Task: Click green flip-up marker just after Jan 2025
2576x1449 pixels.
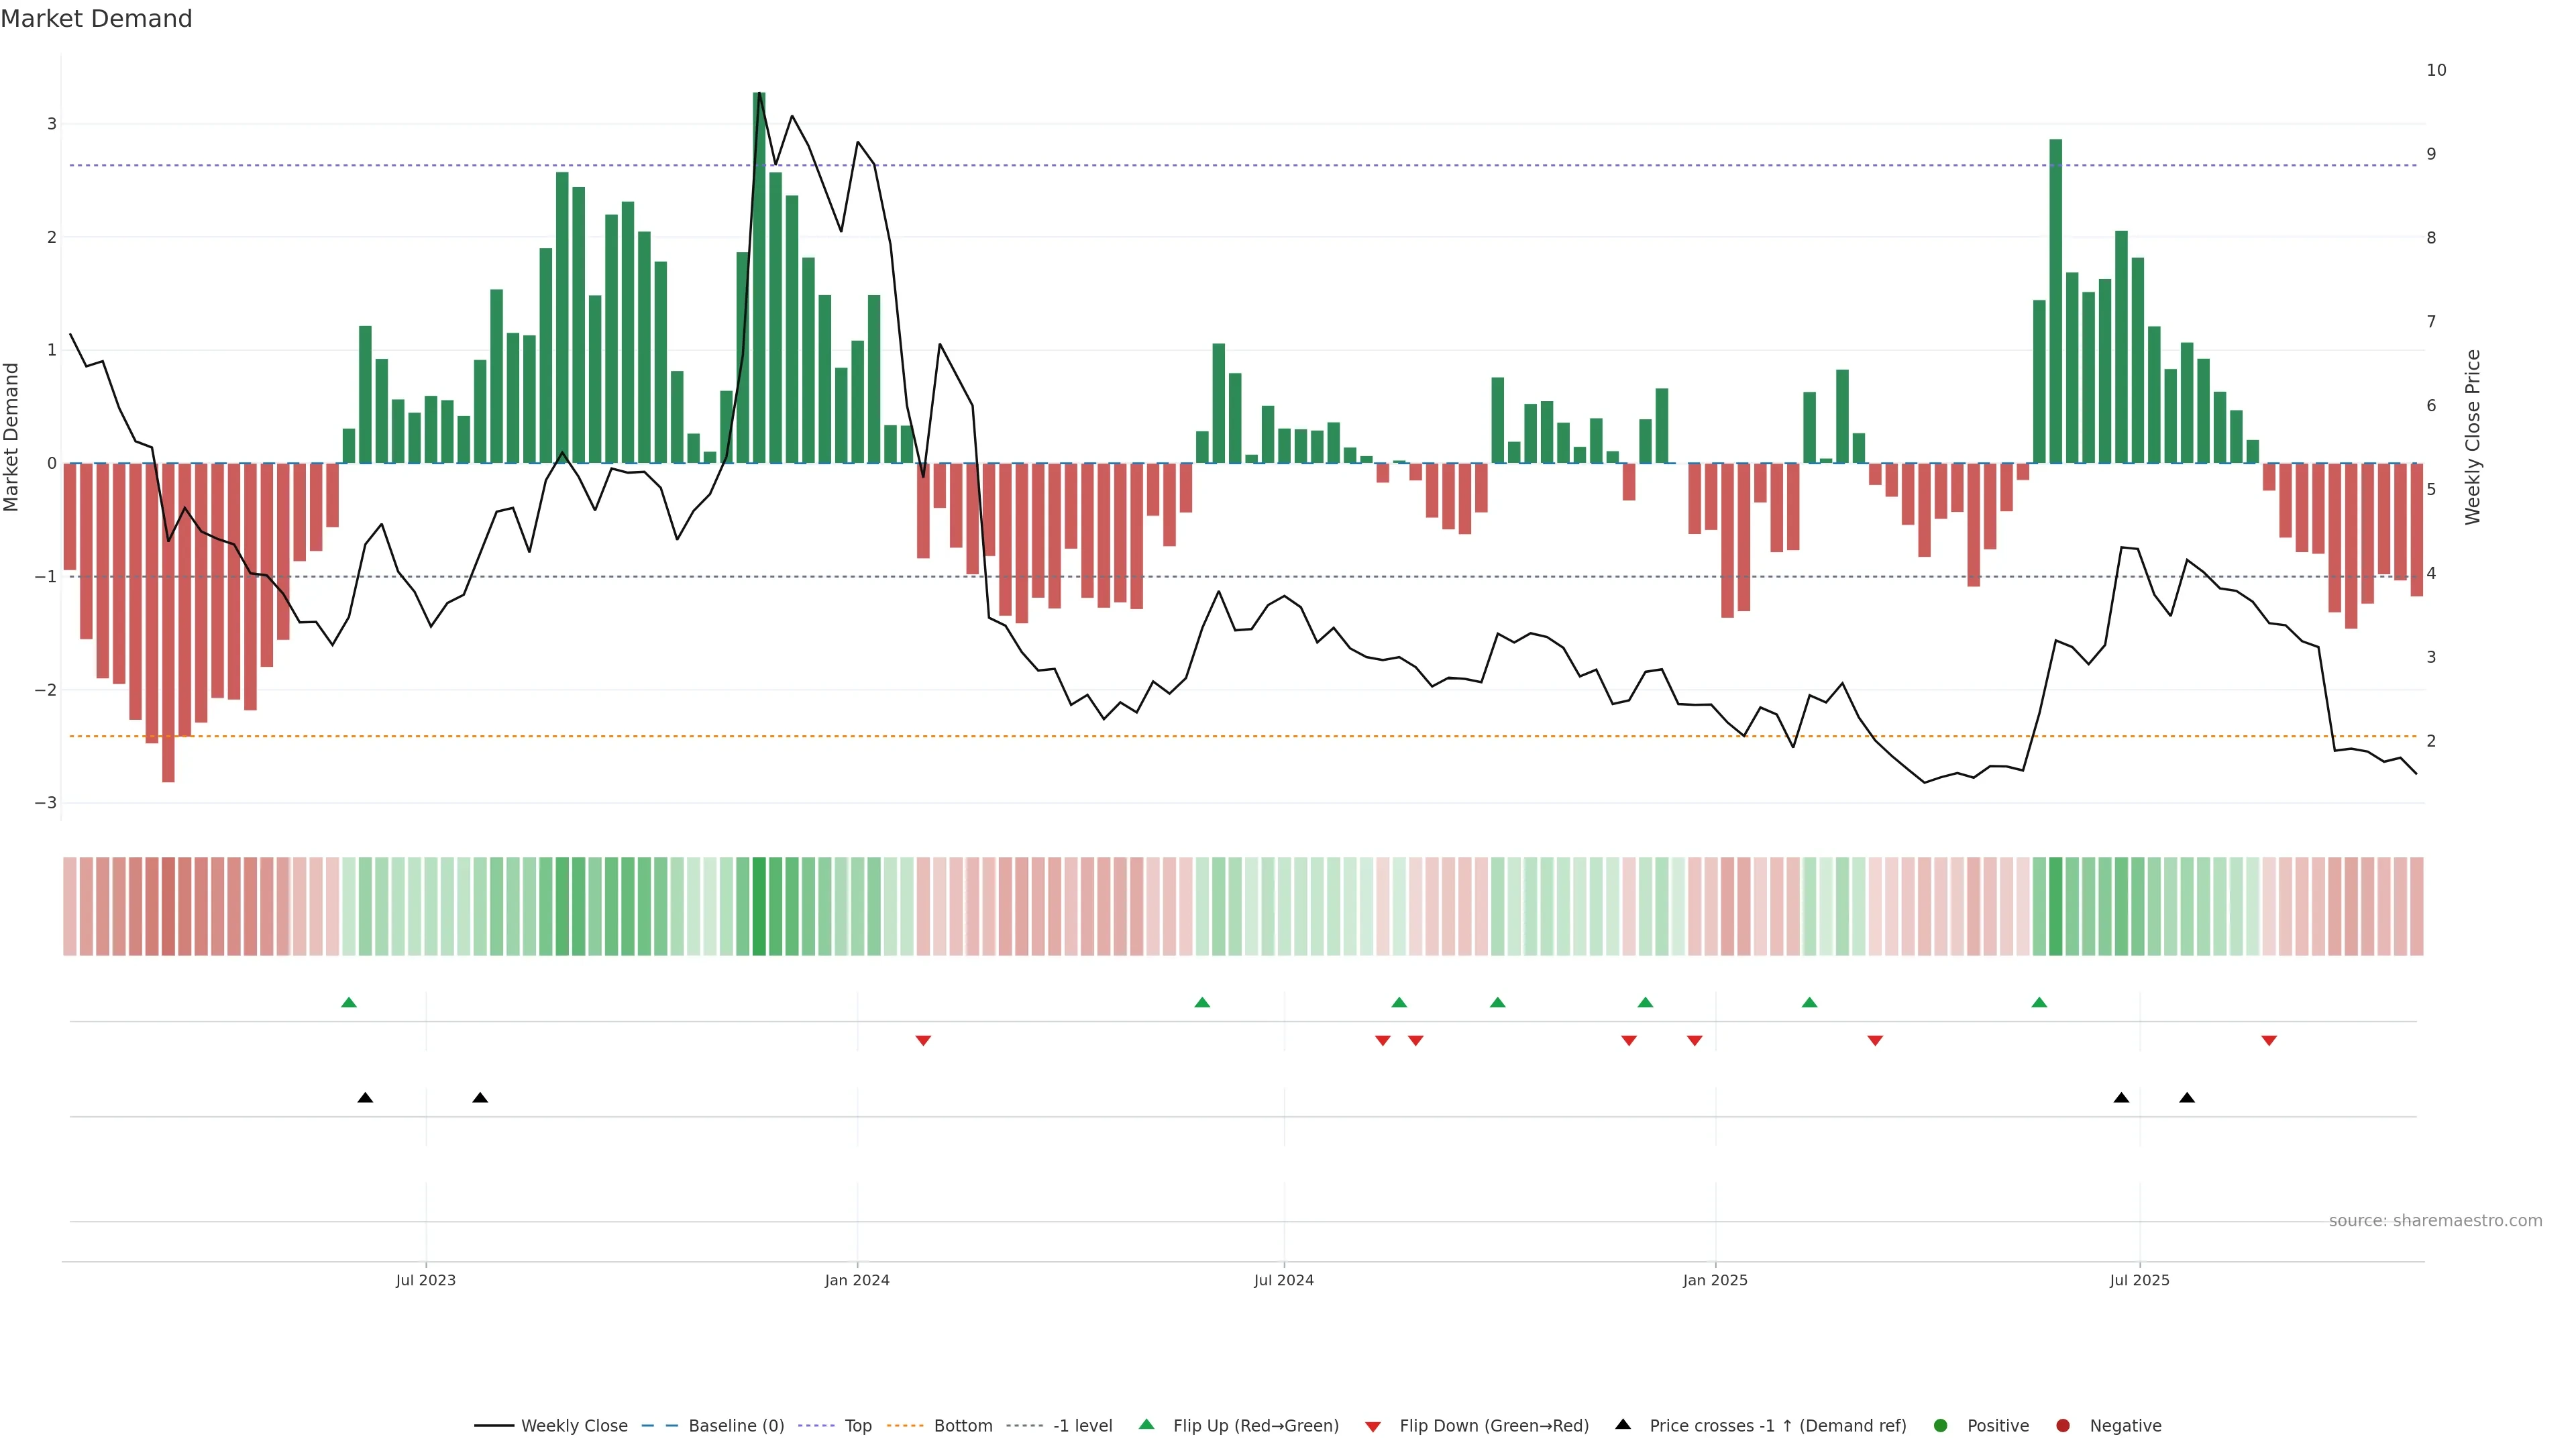Action: 1809,1002
